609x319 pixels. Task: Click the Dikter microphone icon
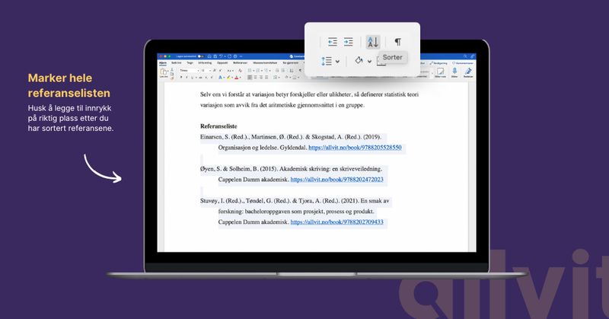(x=454, y=71)
